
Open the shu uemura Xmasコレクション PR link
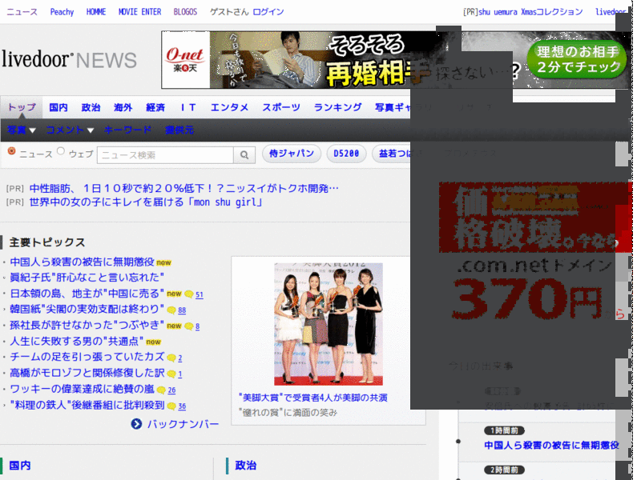(x=530, y=12)
